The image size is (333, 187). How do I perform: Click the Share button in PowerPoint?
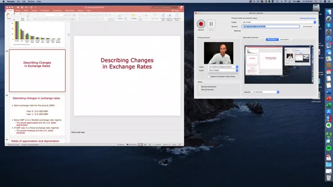(x=175, y=10)
